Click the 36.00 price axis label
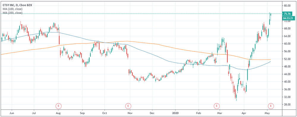The height and width of the screenshot is (117, 297). pos(287,89)
